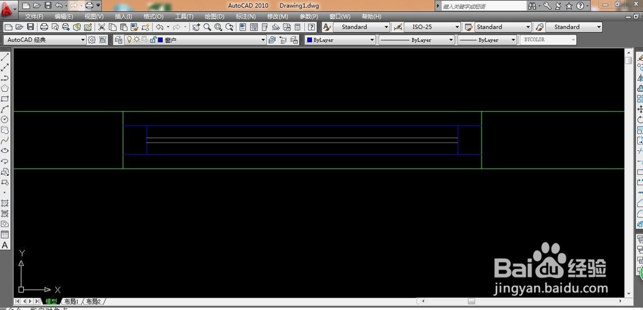Click the Save icon in standard toolbar
The image size is (643, 310).
[30, 27]
